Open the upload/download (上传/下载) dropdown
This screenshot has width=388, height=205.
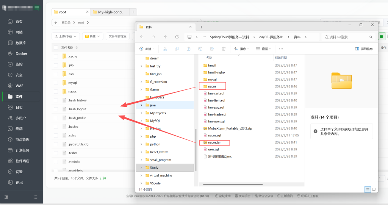tap(66, 36)
